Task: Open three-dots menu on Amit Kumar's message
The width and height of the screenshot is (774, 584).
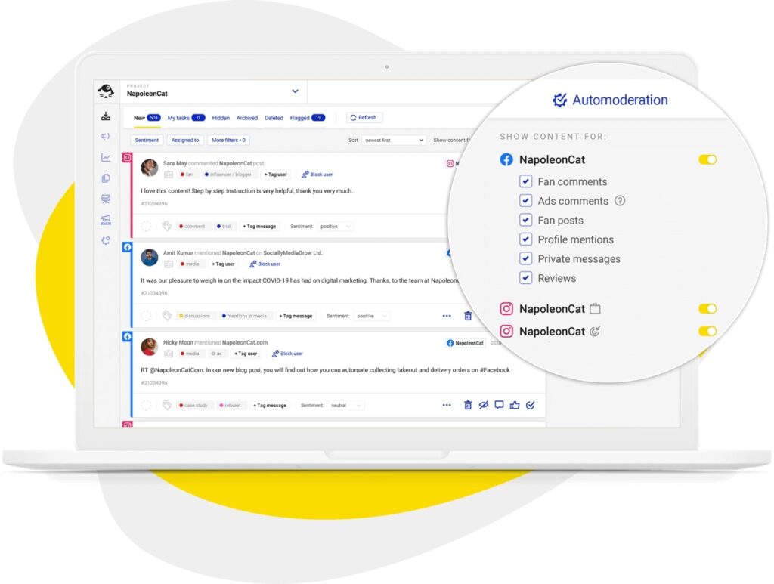Action: click(x=447, y=316)
